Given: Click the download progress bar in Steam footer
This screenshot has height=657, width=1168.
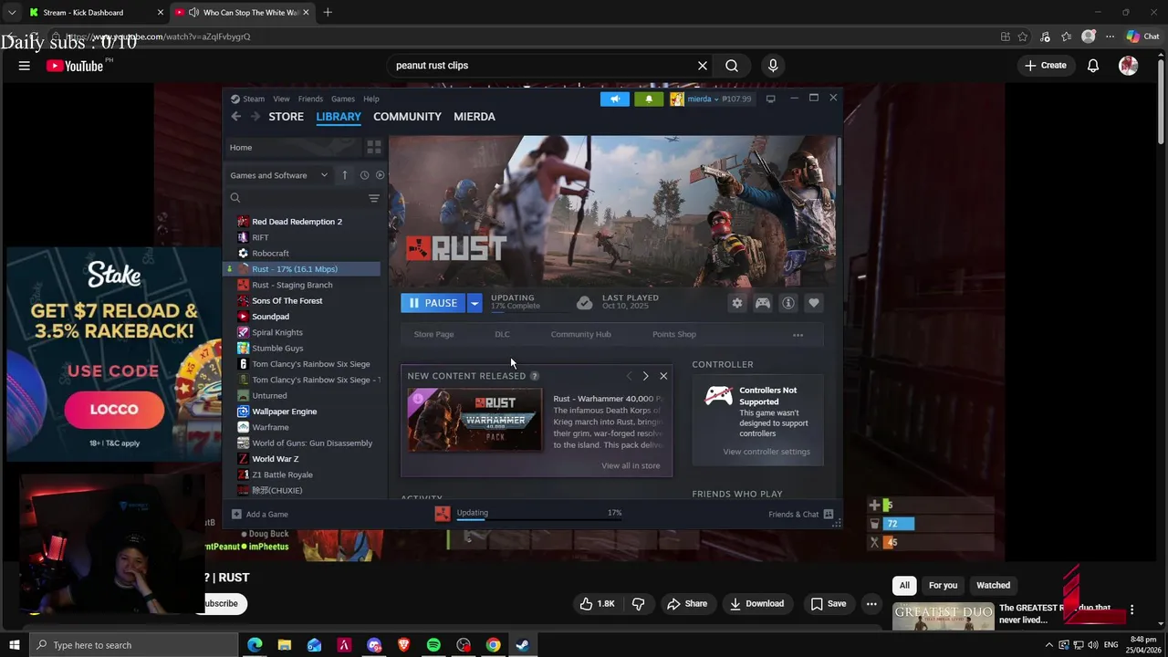Looking at the screenshot, I should (x=538, y=518).
